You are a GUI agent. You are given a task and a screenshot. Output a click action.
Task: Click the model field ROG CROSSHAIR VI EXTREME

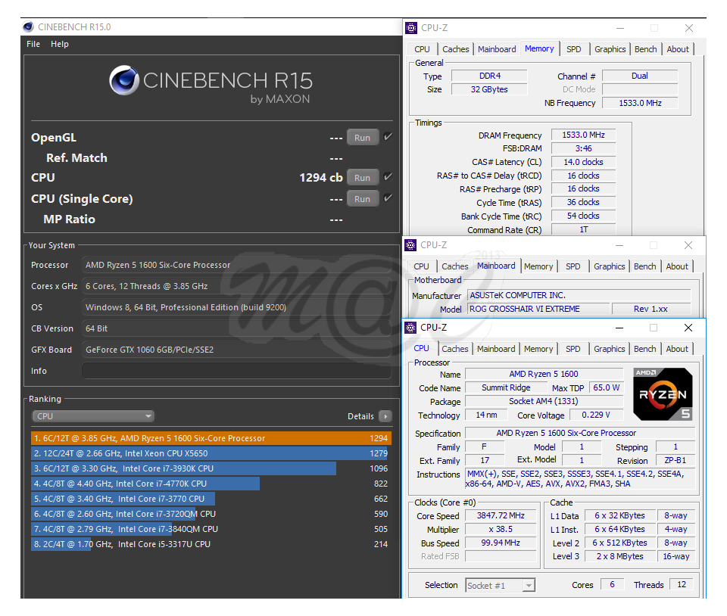click(x=538, y=309)
